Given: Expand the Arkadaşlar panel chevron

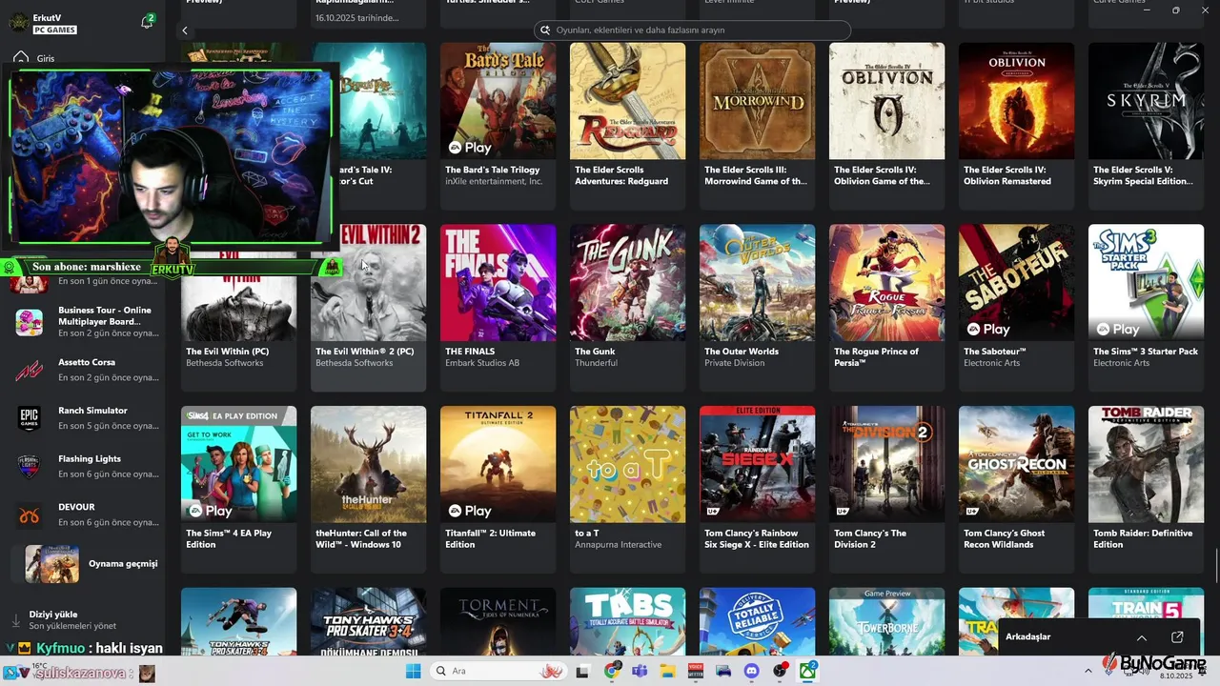Looking at the screenshot, I should click(1142, 637).
